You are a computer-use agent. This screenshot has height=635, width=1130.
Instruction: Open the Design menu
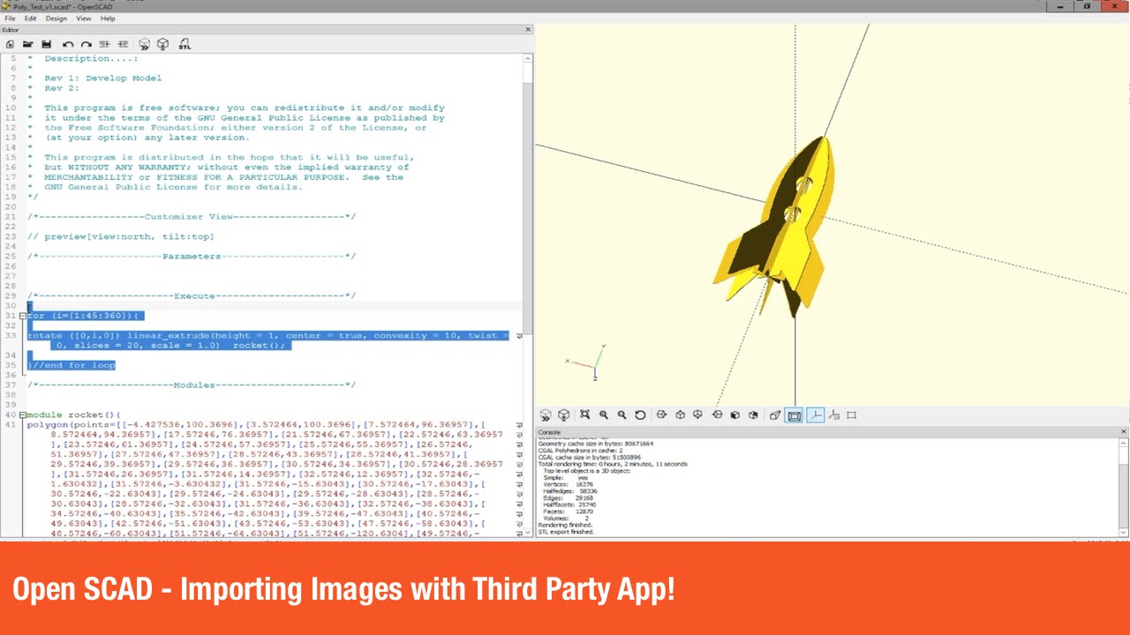pos(56,19)
